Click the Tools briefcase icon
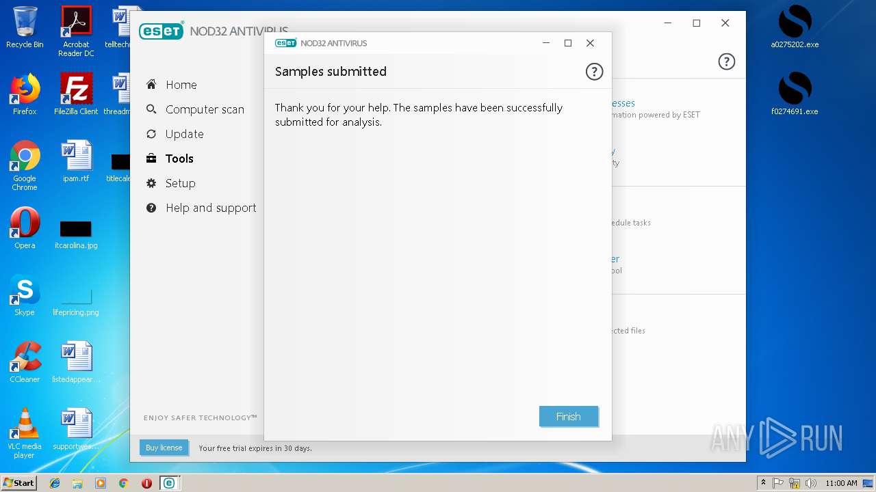Image resolution: width=876 pixels, height=492 pixels. [x=151, y=159]
